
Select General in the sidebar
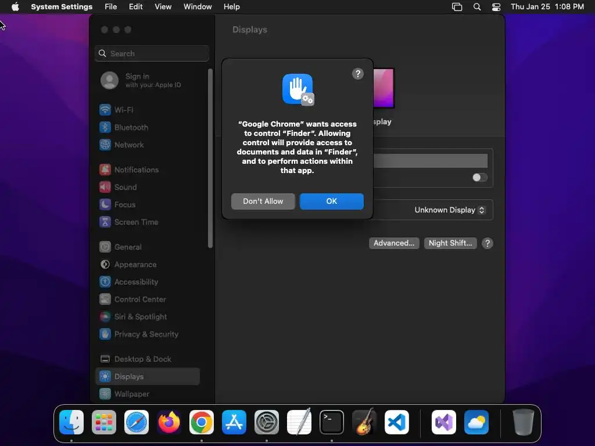(x=147, y=247)
